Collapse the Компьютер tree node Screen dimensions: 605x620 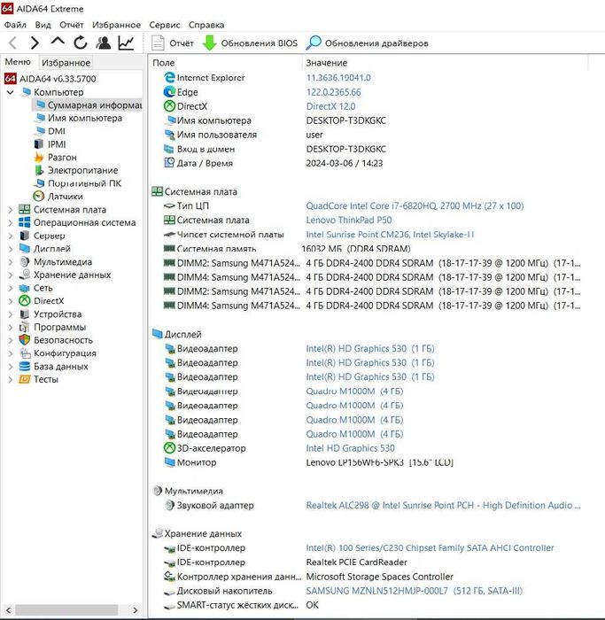tap(11, 92)
